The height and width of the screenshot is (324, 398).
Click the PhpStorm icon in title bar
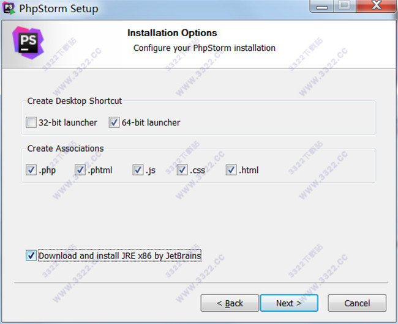coord(9,9)
